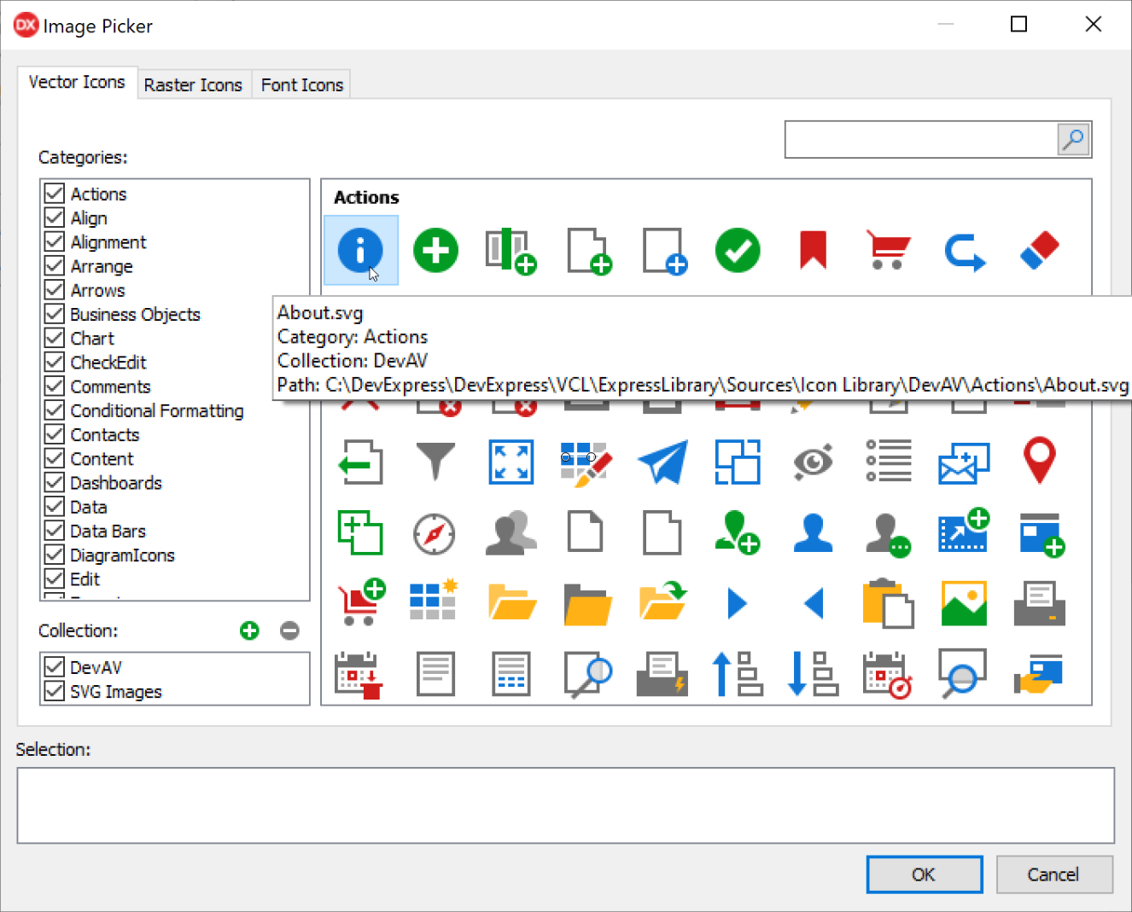Click the search magnifier button
This screenshot has width=1132, height=912.
(x=1073, y=139)
